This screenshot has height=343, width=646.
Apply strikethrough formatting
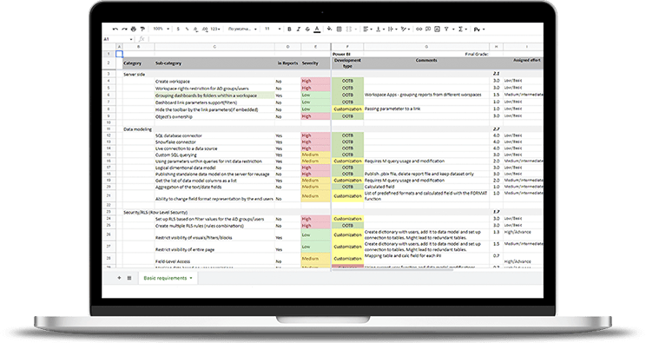pos(307,29)
